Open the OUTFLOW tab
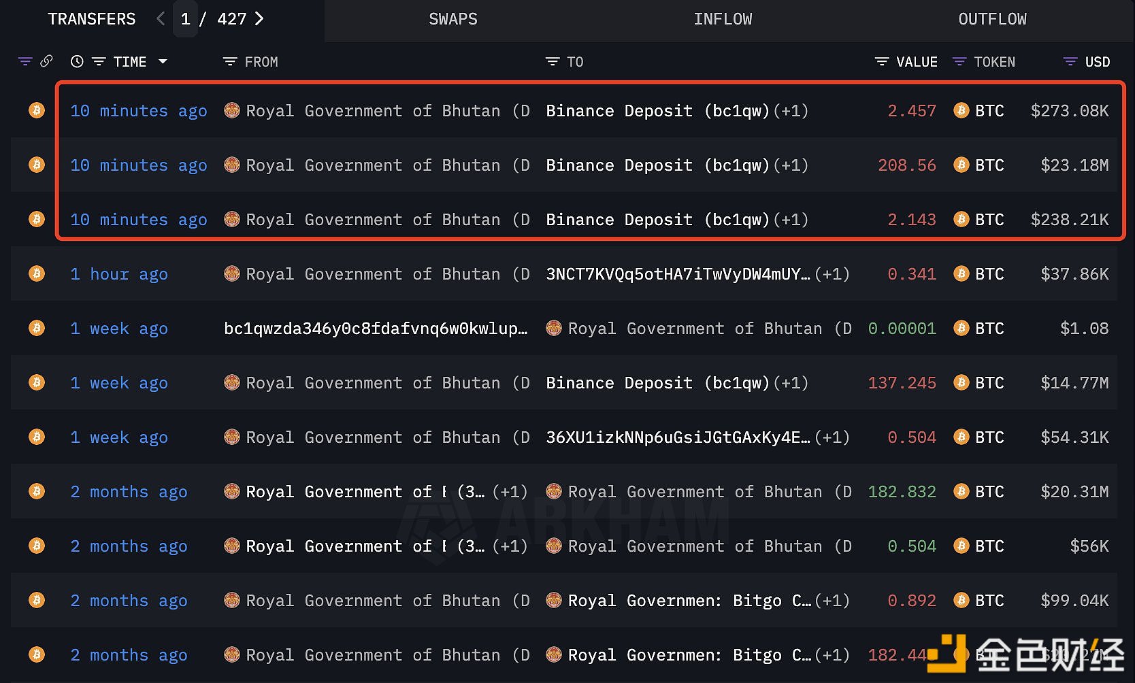Screen dimensions: 1135x683 [992, 20]
